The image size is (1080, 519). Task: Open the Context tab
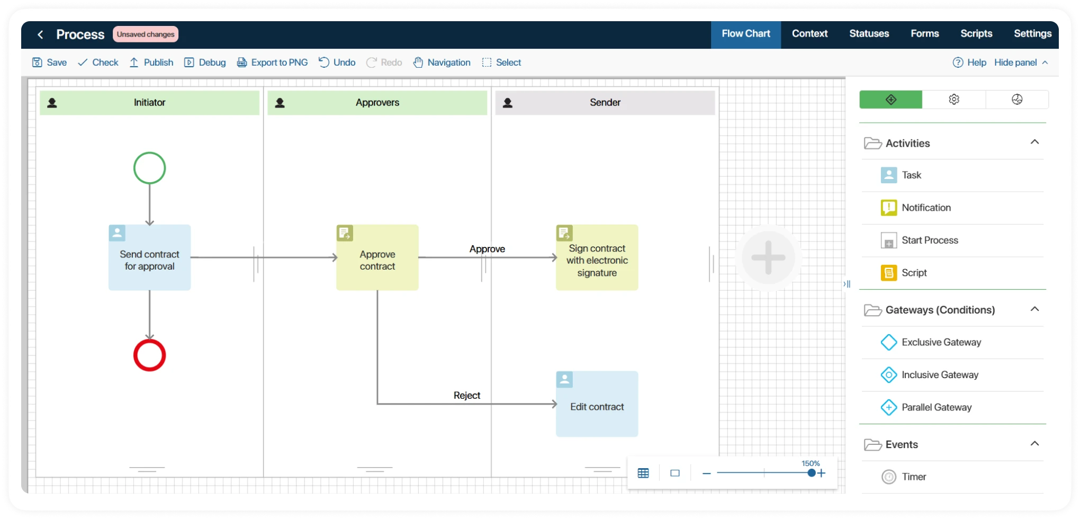(809, 34)
